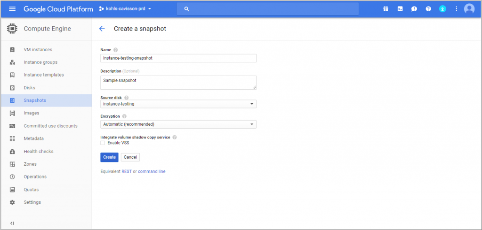Click the Cancel button

[130, 157]
